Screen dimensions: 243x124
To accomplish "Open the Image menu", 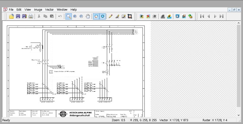I will click(x=38, y=9).
